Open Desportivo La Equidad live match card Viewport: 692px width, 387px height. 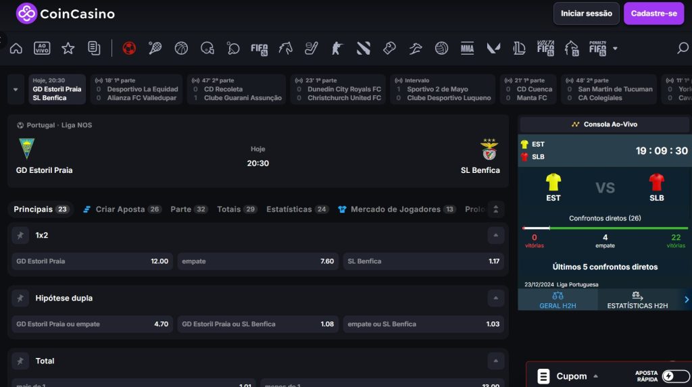[x=137, y=89]
